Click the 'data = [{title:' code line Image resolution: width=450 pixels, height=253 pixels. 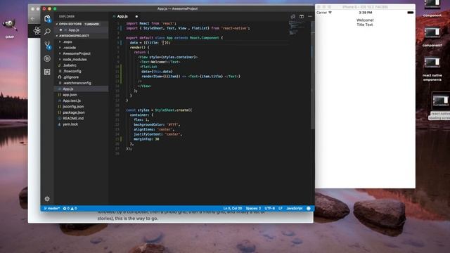150,42
